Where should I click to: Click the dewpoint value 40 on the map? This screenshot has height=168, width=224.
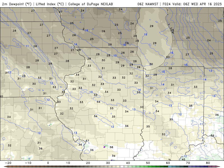pyautogui.click(x=183, y=159)
